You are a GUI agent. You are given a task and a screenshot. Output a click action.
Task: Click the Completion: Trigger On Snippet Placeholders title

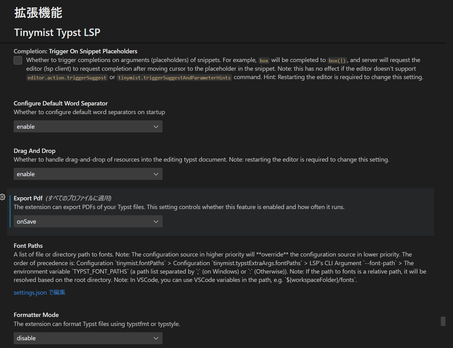[75, 51]
